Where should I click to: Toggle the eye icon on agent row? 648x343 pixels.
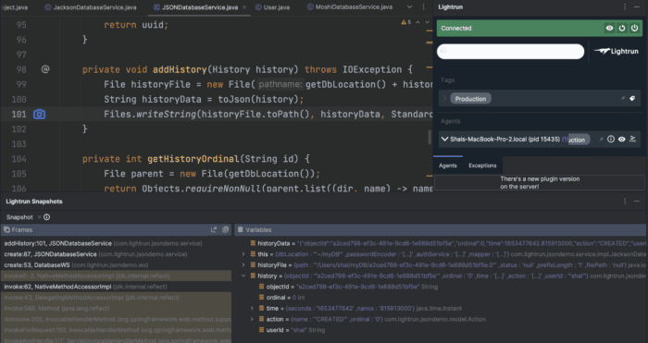tap(621, 139)
